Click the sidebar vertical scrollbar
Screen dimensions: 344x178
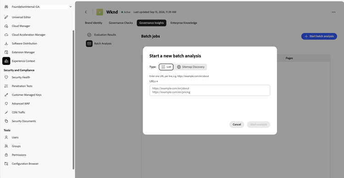(x=73, y=100)
